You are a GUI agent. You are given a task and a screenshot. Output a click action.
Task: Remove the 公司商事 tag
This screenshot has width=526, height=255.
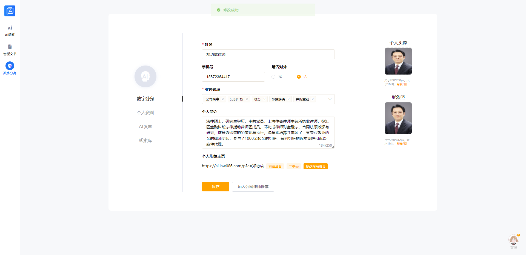click(223, 99)
